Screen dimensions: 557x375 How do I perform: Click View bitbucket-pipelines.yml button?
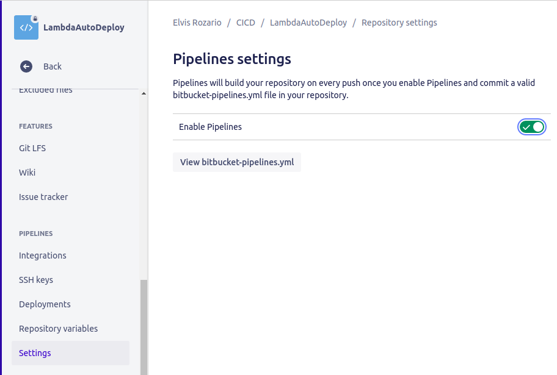[237, 162]
